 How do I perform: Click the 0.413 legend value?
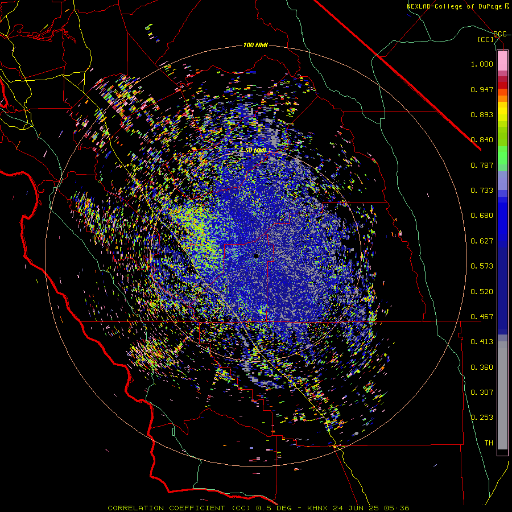482,342
